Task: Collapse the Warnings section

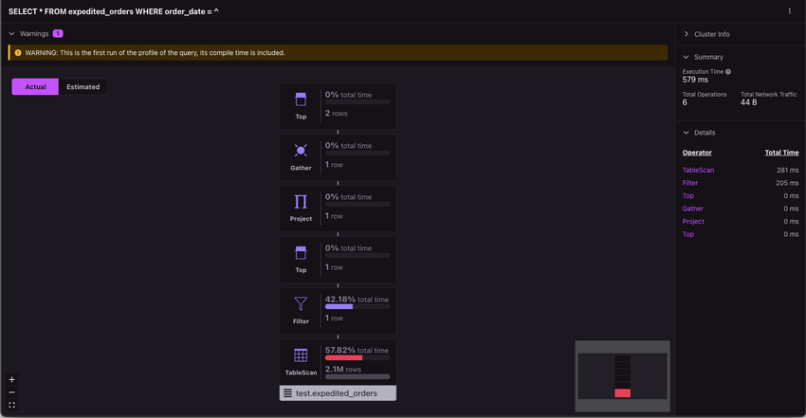Action: click(x=11, y=34)
